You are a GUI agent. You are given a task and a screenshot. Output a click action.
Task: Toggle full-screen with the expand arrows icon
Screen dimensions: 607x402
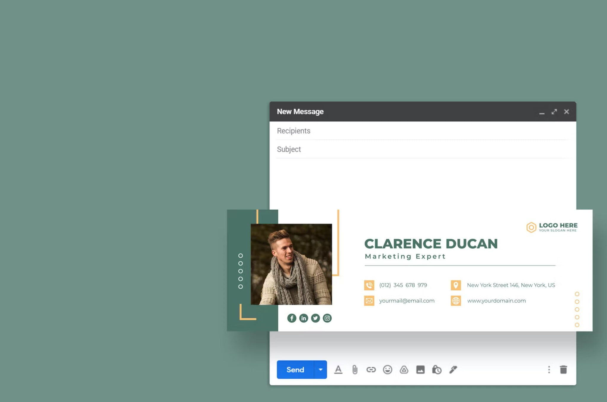(554, 112)
